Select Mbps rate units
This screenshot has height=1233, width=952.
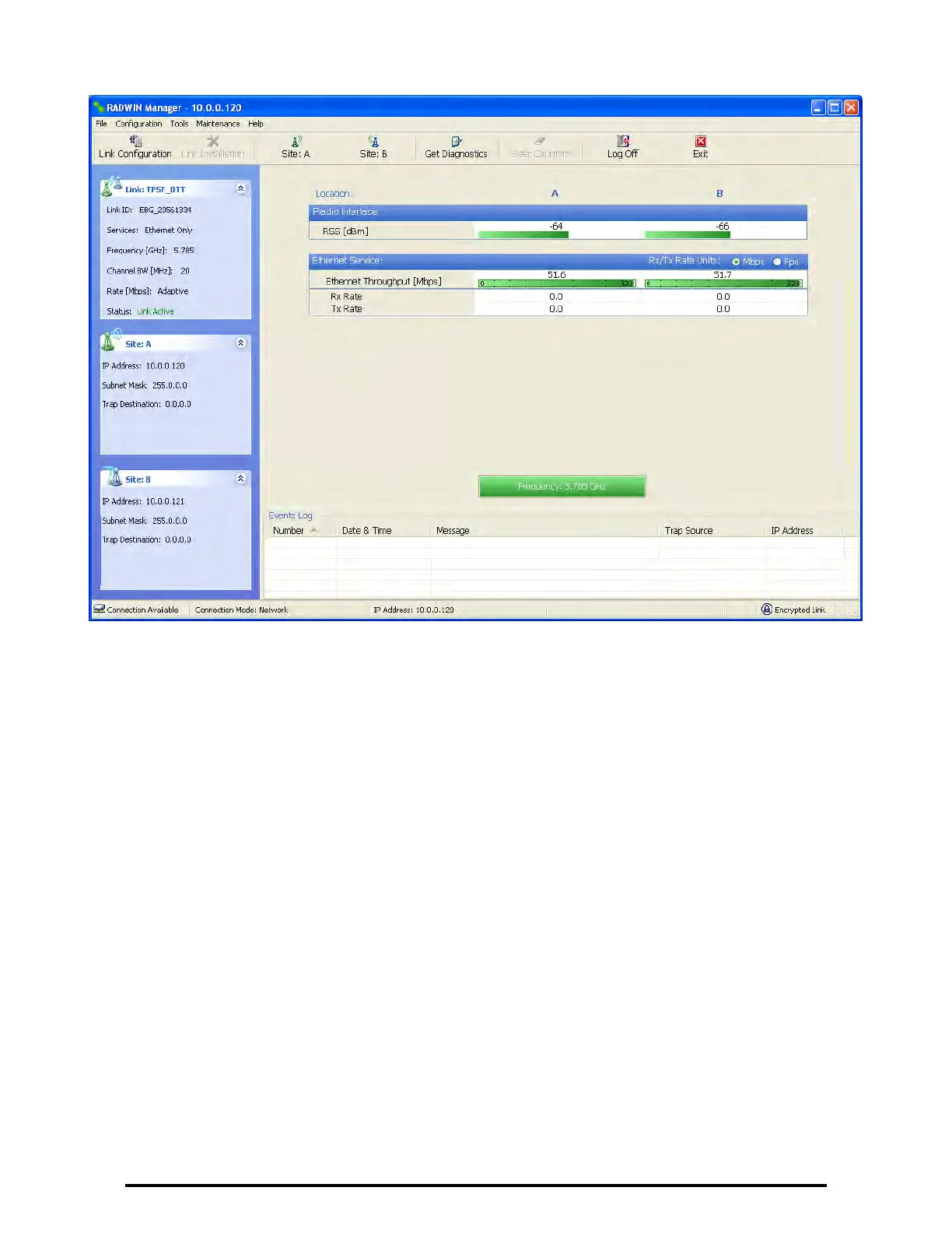point(736,262)
